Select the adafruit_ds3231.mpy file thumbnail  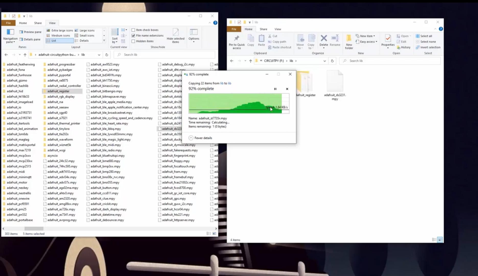coord(335,86)
